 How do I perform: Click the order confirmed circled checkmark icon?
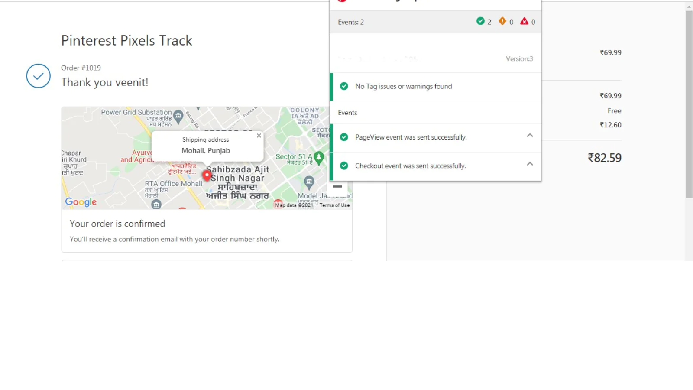click(x=38, y=76)
